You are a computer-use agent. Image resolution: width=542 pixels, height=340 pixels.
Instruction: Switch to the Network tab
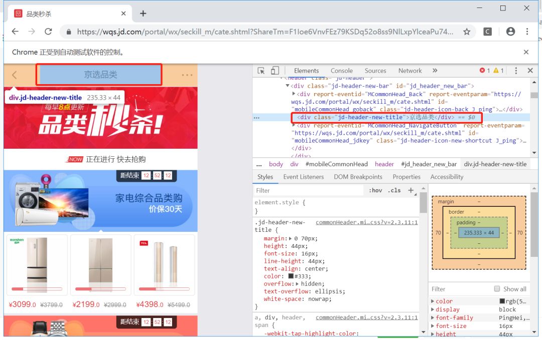[x=410, y=71]
